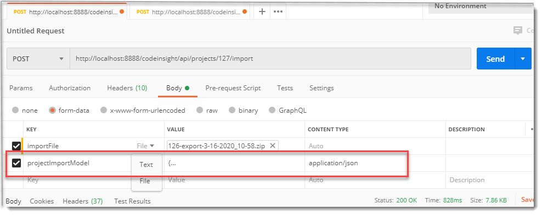Image resolution: width=542 pixels, height=215 pixels.
Task: Click the projectImportModel value field
Action: tap(234, 163)
